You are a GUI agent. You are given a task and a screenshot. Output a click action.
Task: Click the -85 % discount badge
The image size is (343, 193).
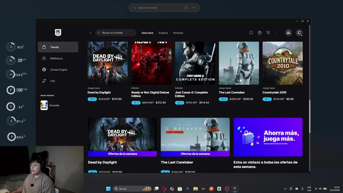180,103
